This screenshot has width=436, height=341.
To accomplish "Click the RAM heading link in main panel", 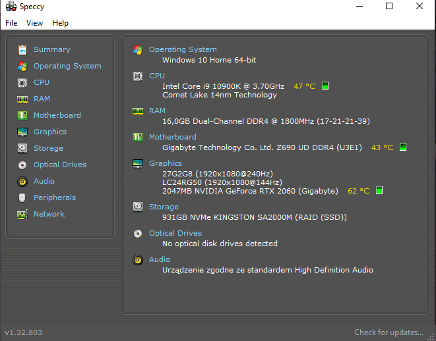I will pos(157,111).
